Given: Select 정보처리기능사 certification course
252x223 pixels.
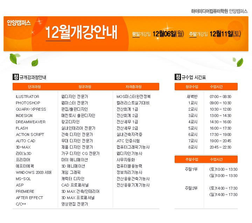Looking at the screenshot, I should pyautogui.click(x=129, y=172).
